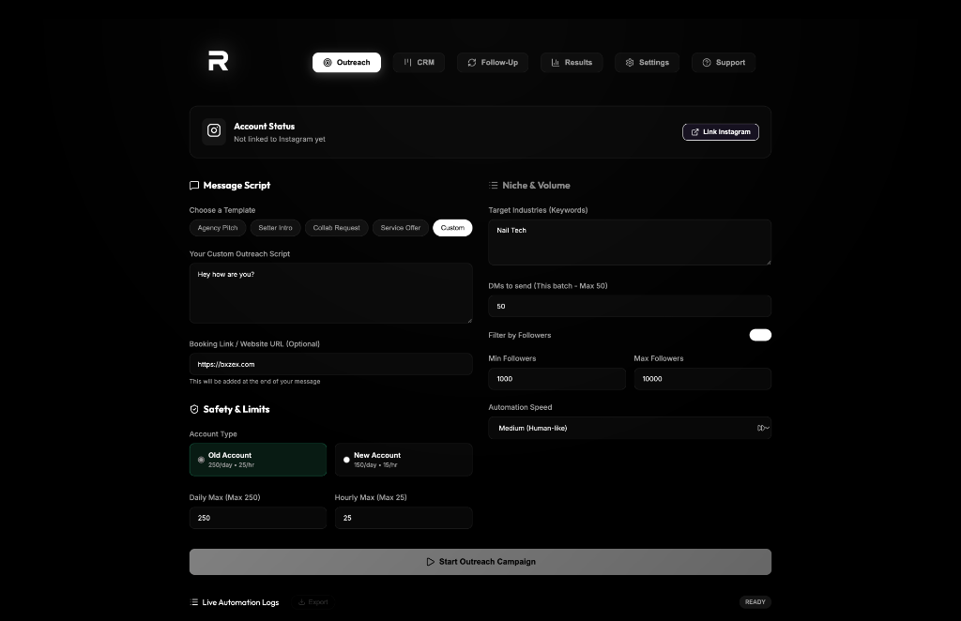Image resolution: width=961 pixels, height=621 pixels.
Task: Click the Settings gear icon
Action: [628, 62]
